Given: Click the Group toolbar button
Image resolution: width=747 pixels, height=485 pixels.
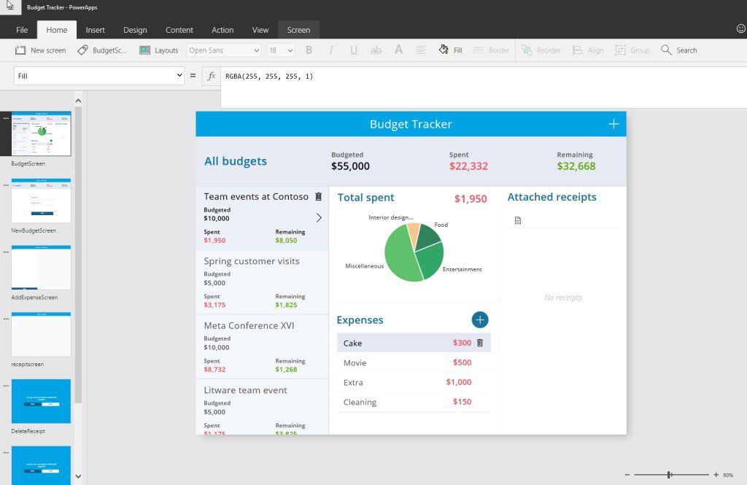Looking at the screenshot, I should [632, 50].
